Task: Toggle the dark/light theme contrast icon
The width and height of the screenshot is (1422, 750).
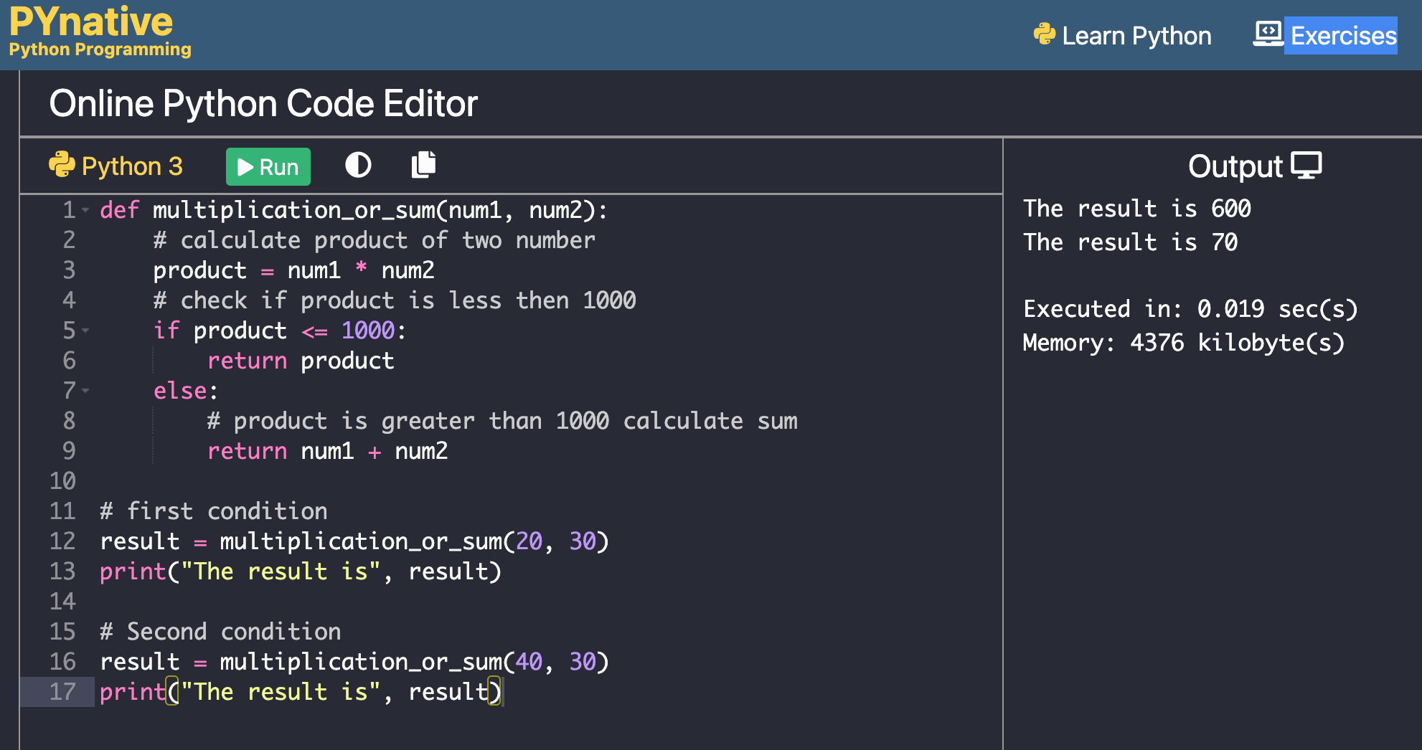Action: click(x=357, y=165)
